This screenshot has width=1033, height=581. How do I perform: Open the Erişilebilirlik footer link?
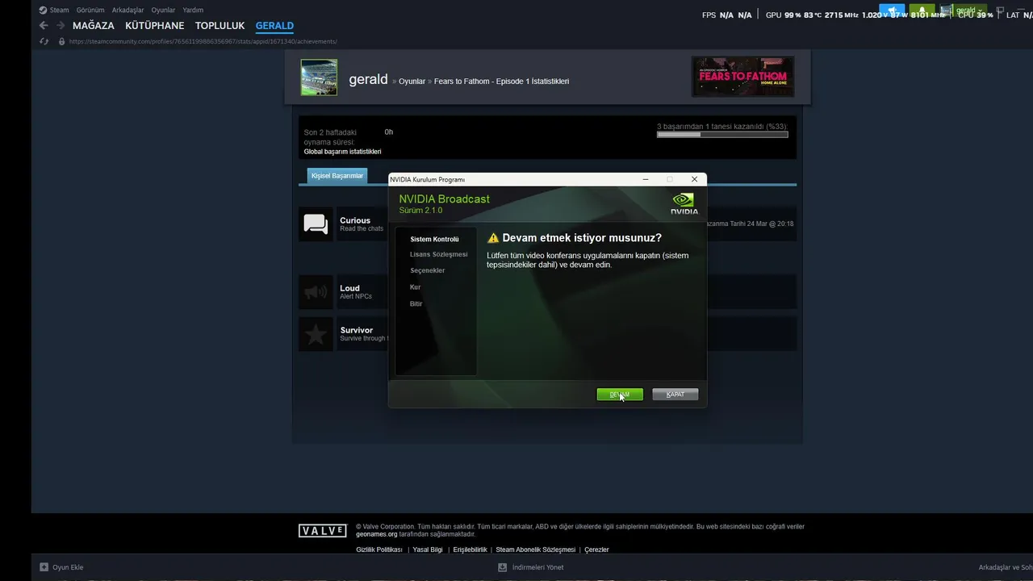coord(470,550)
